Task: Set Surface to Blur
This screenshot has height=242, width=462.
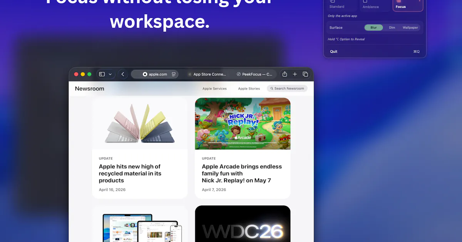Action: tap(373, 28)
